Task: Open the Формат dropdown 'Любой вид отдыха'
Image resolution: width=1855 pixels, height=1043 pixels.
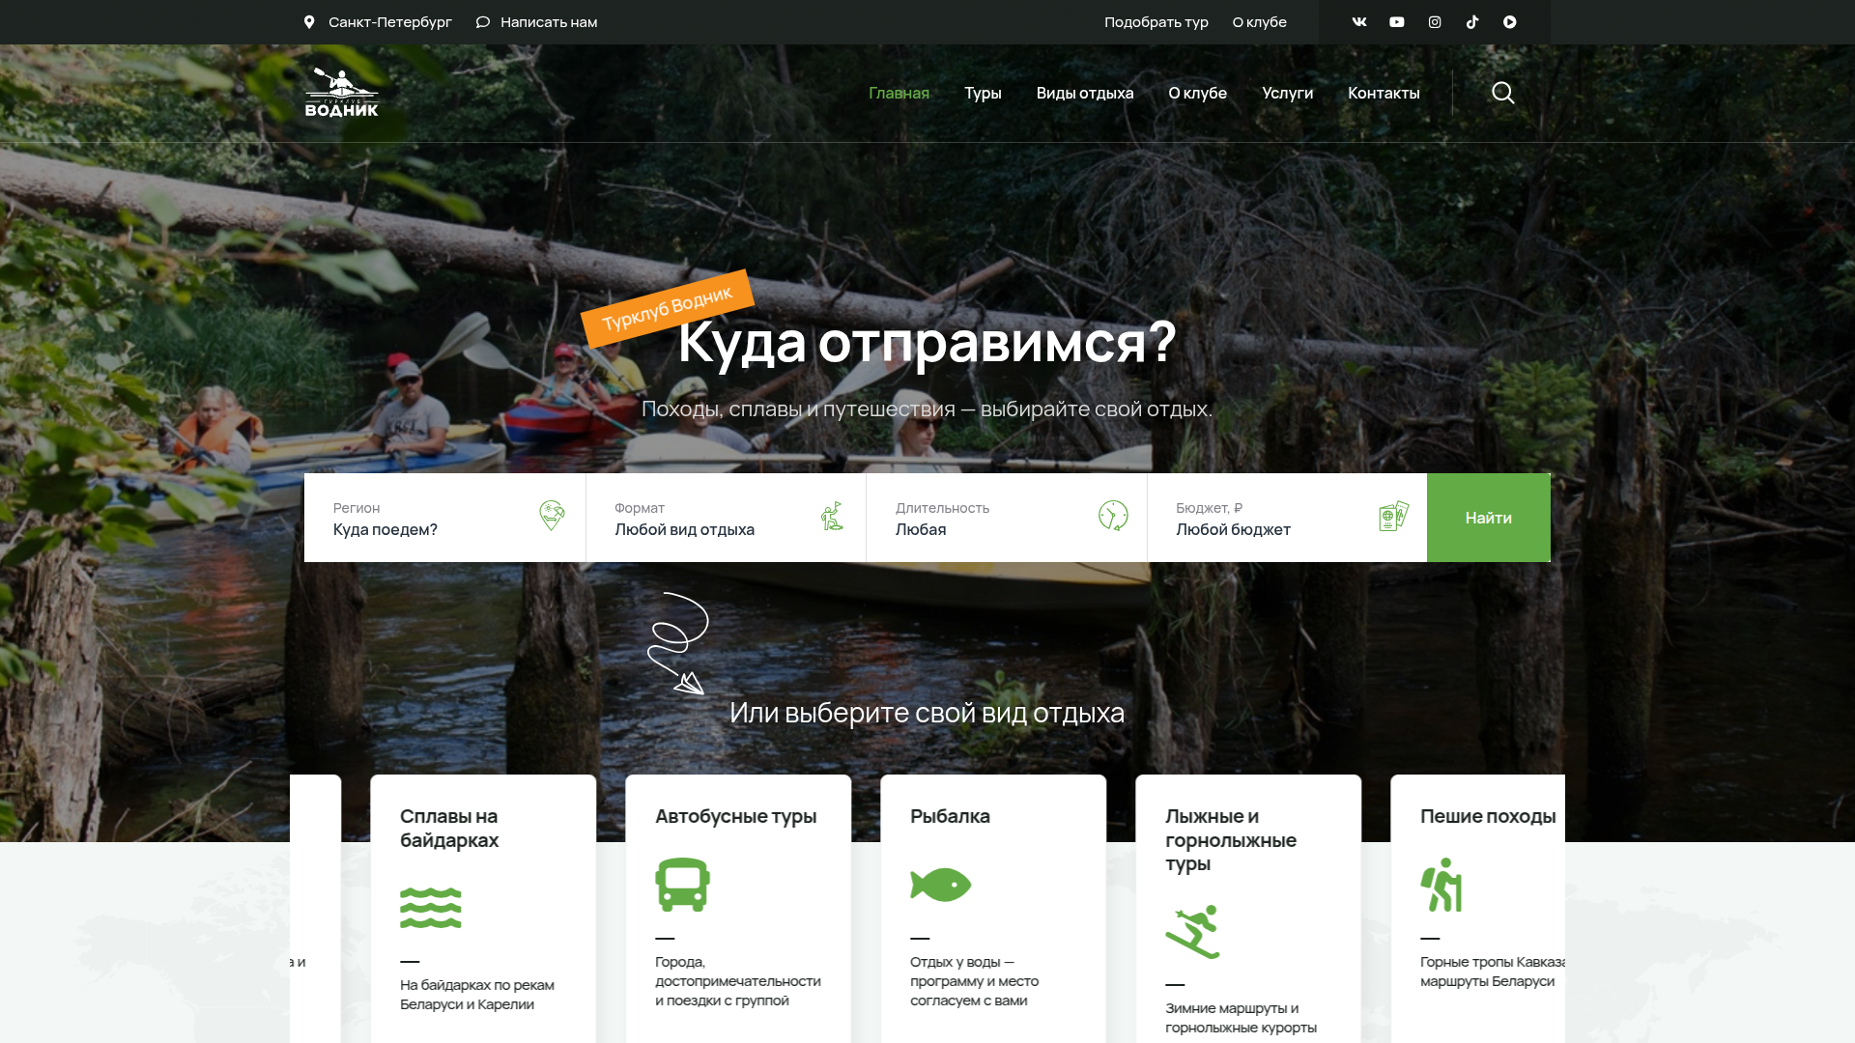Action: coord(726,518)
